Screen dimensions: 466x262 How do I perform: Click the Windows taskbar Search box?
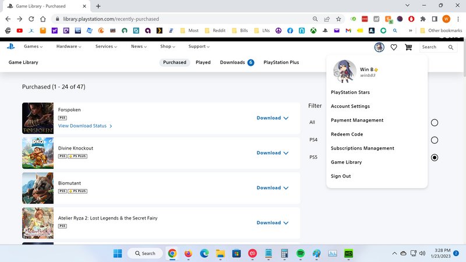(x=145, y=253)
